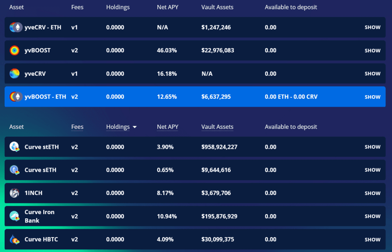This screenshot has width=392, height=252.
Task: Click the 10.94% Net APY value
Action: tap(167, 216)
